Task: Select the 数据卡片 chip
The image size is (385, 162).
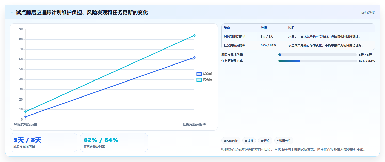Action: tap(283, 141)
